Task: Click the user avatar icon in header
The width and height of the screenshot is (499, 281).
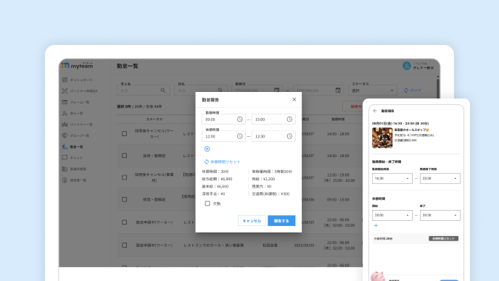Action: pos(406,66)
